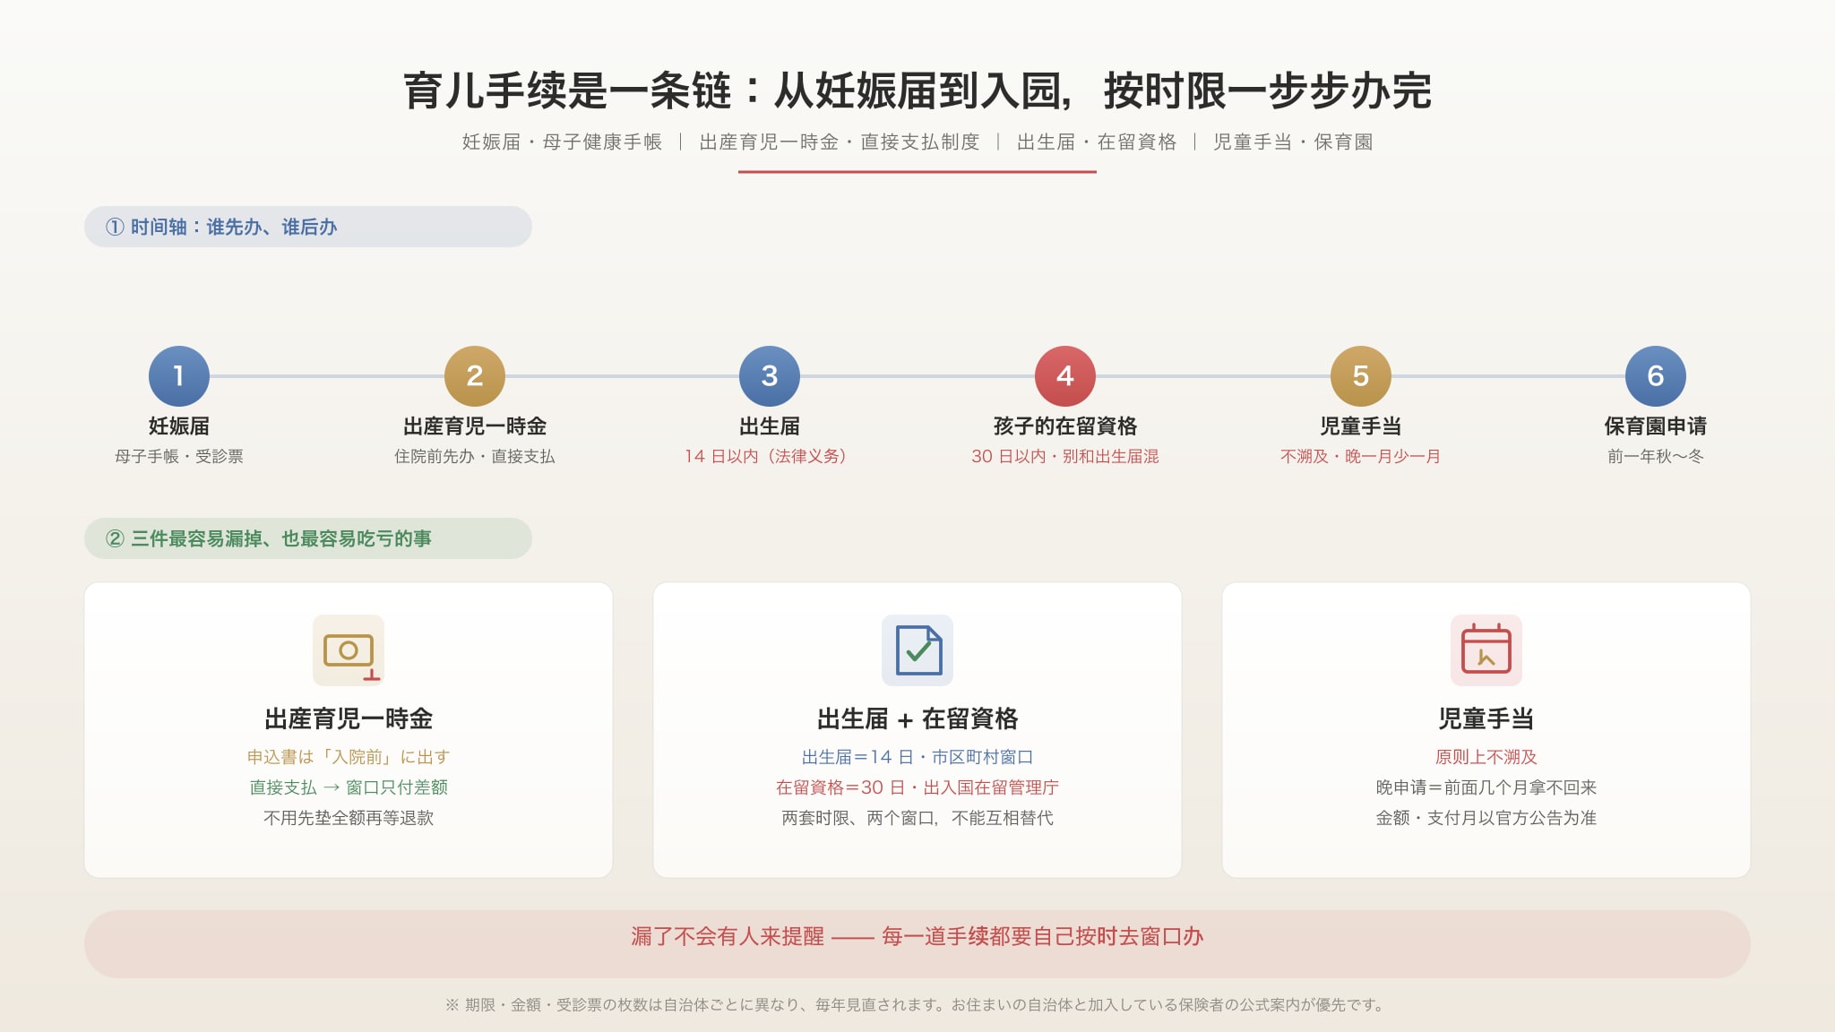Click the text 前一年秋〜冬
This screenshot has width=1835, height=1032.
[x=1656, y=456]
